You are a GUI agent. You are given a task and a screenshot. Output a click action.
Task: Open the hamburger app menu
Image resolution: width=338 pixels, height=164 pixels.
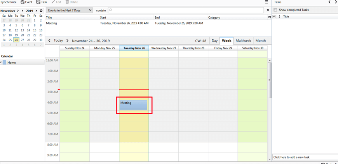267,2
